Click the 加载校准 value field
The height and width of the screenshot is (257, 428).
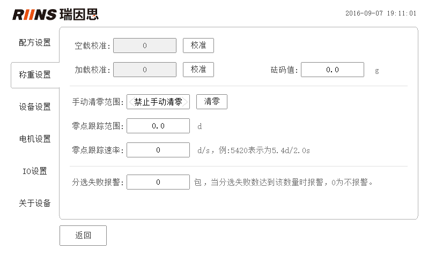point(145,70)
